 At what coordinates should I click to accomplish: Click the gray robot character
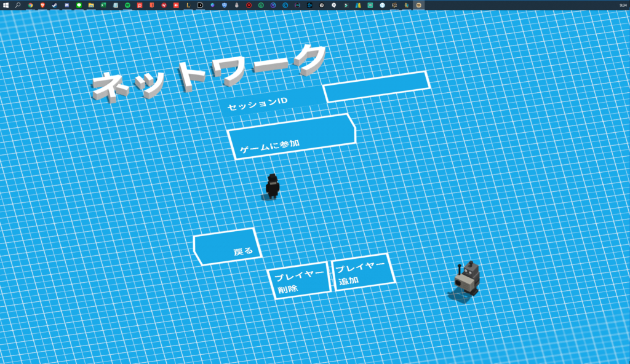(x=468, y=278)
